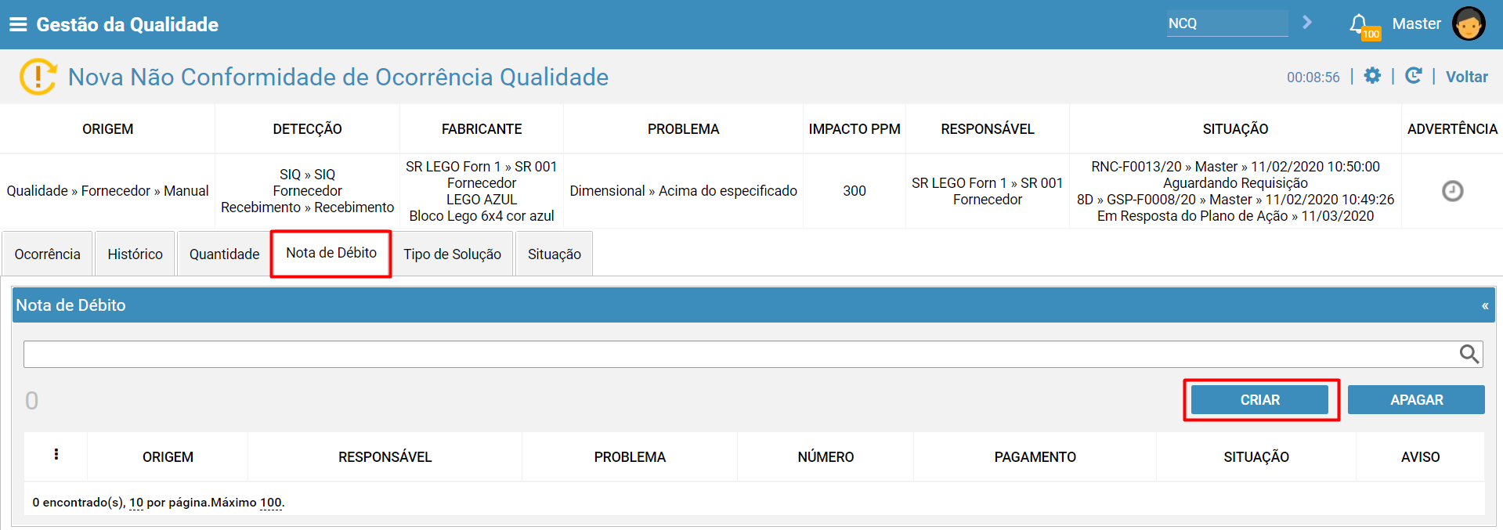Image resolution: width=1503 pixels, height=530 pixels.
Task: Sort by NÚMERO column header
Action: 826,457
